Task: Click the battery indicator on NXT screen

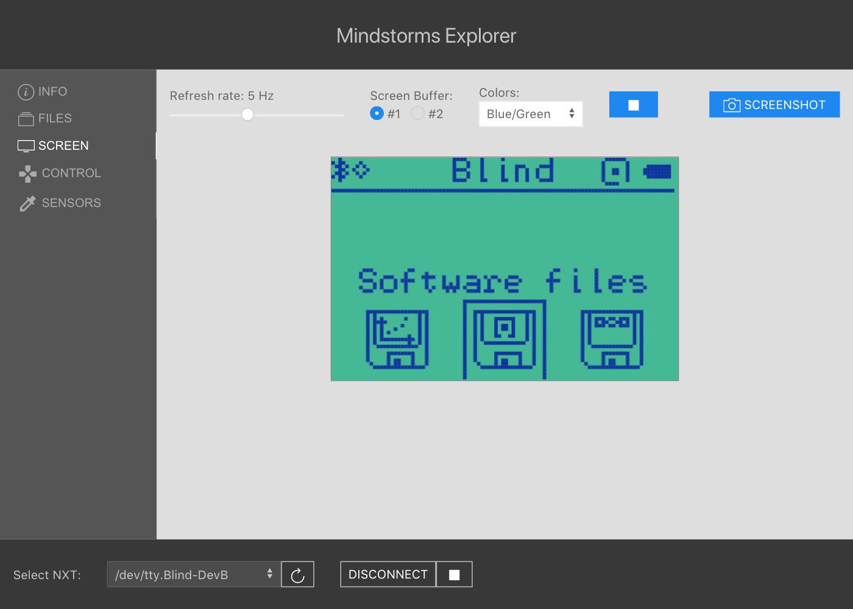Action: pyautogui.click(x=657, y=172)
